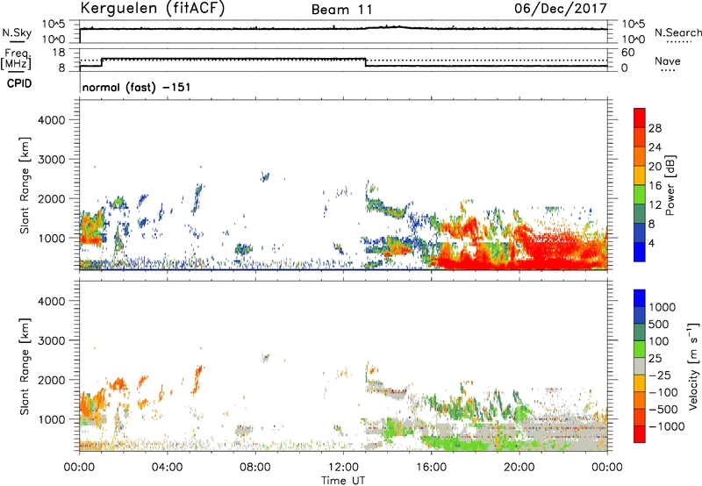Click the "N.Search" legend label
The height and width of the screenshot is (486, 702).
coord(678,32)
